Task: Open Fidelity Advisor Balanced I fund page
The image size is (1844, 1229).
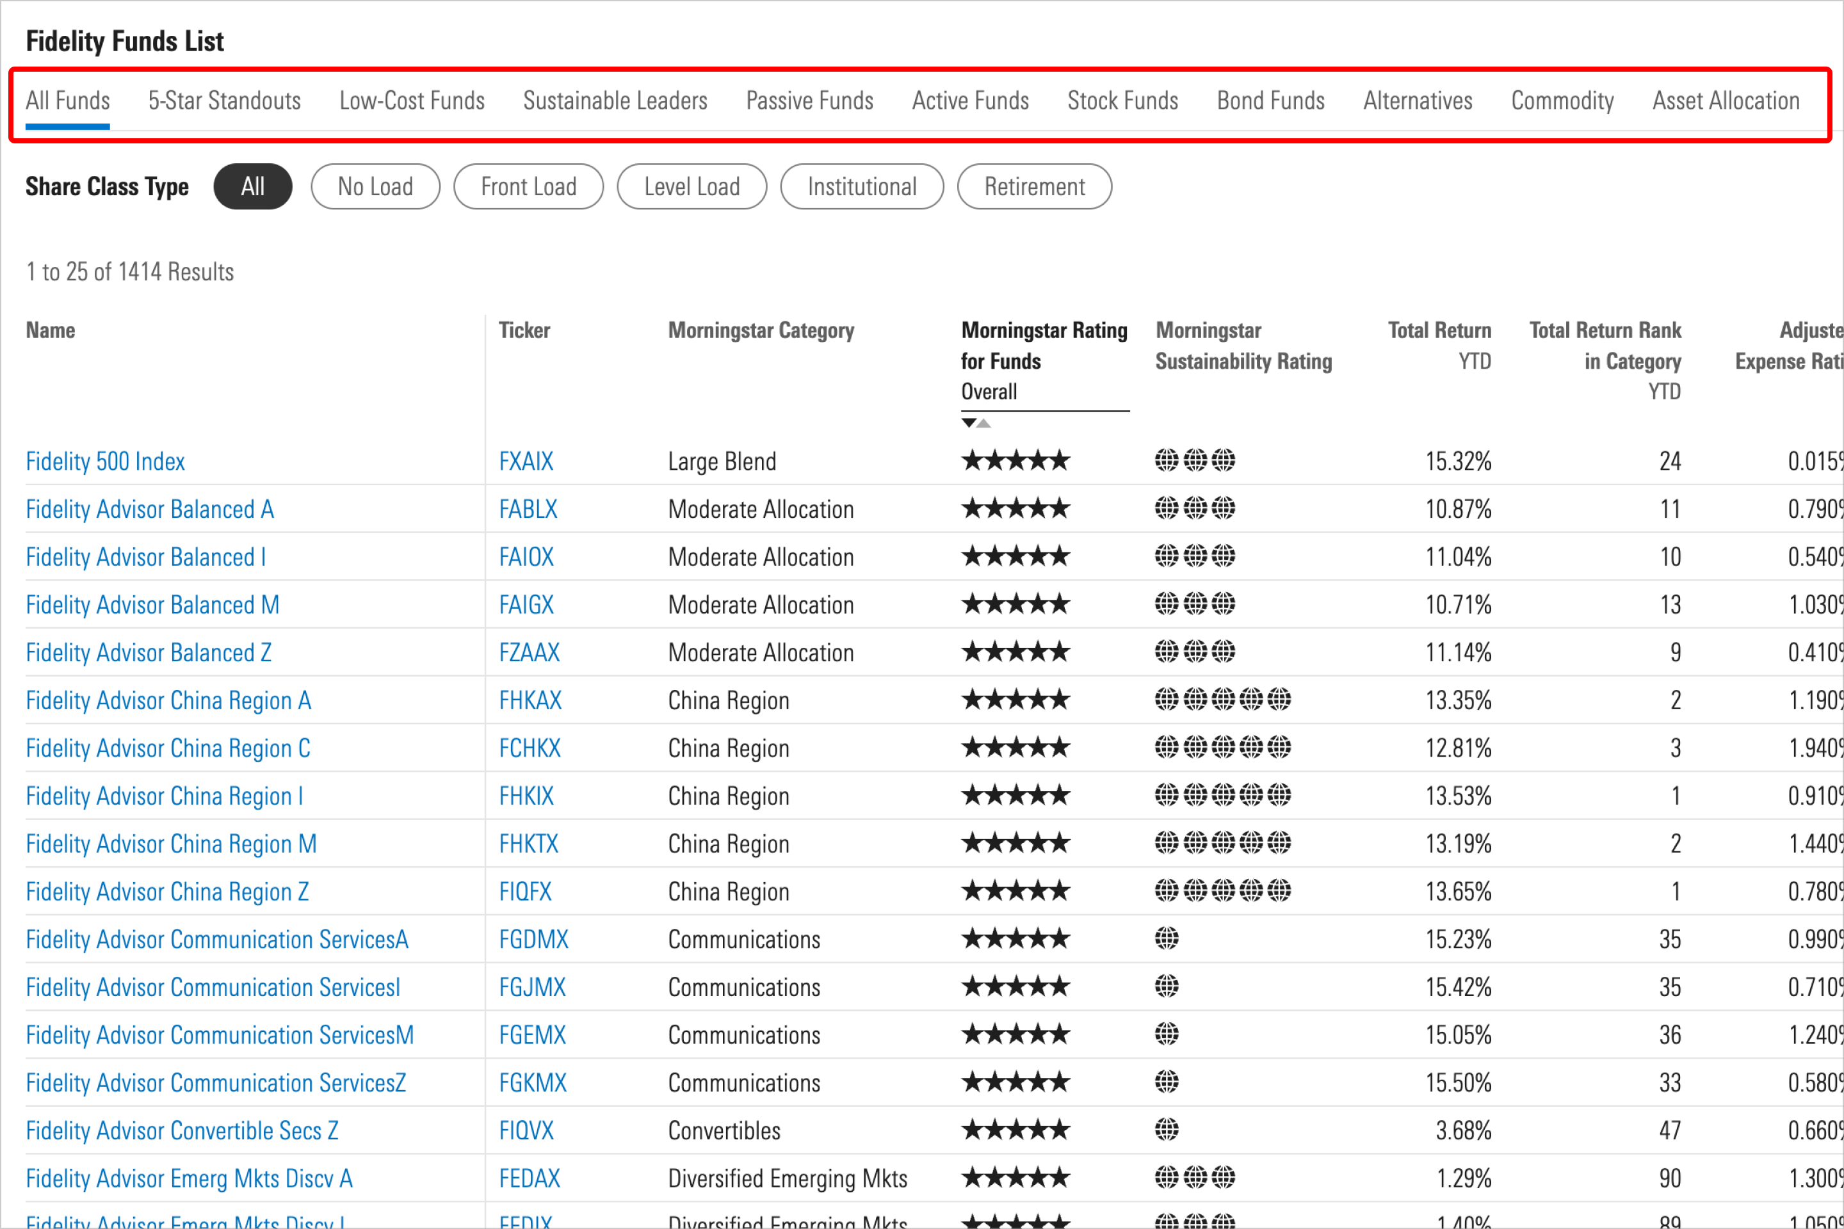Action: pyautogui.click(x=146, y=556)
